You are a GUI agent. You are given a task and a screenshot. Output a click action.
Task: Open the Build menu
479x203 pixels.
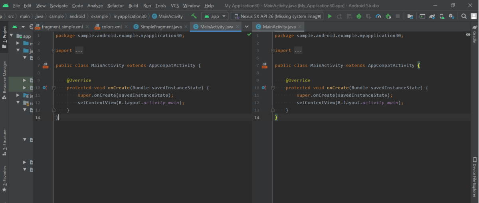coord(133,6)
